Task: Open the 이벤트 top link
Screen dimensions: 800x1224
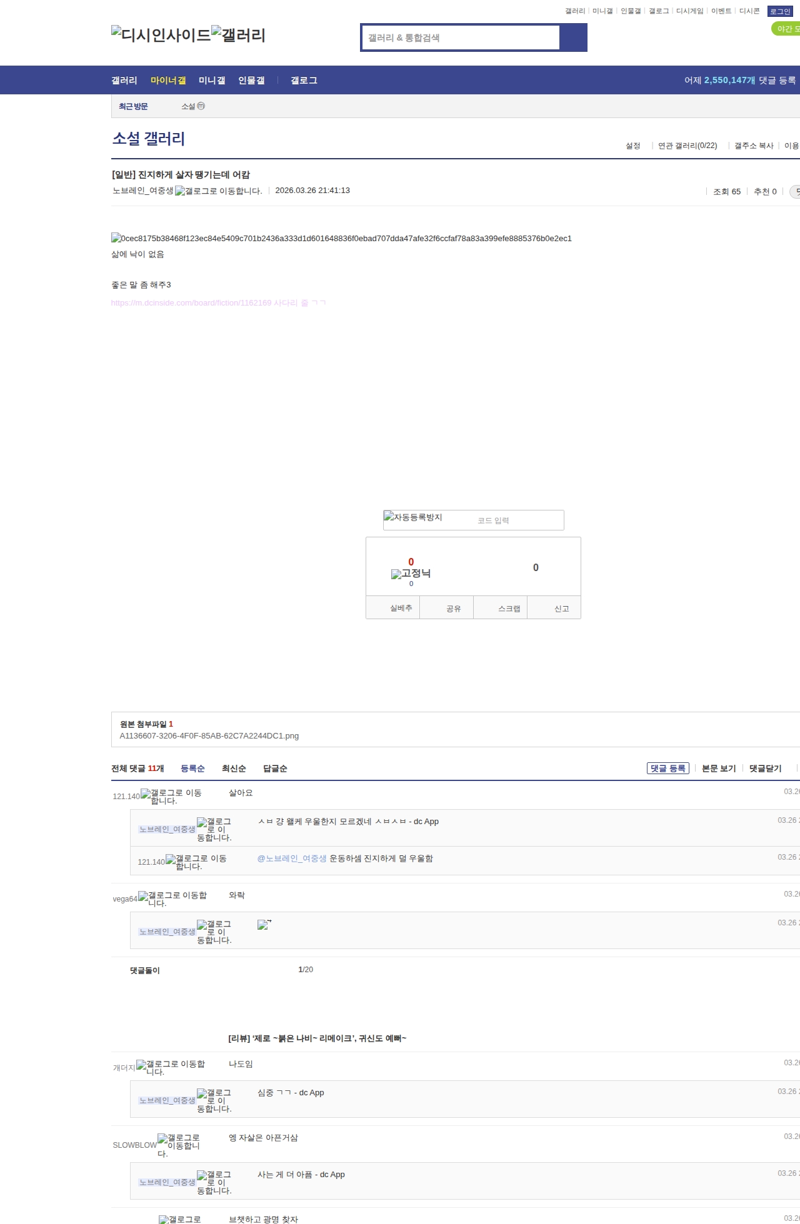Action: [721, 11]
